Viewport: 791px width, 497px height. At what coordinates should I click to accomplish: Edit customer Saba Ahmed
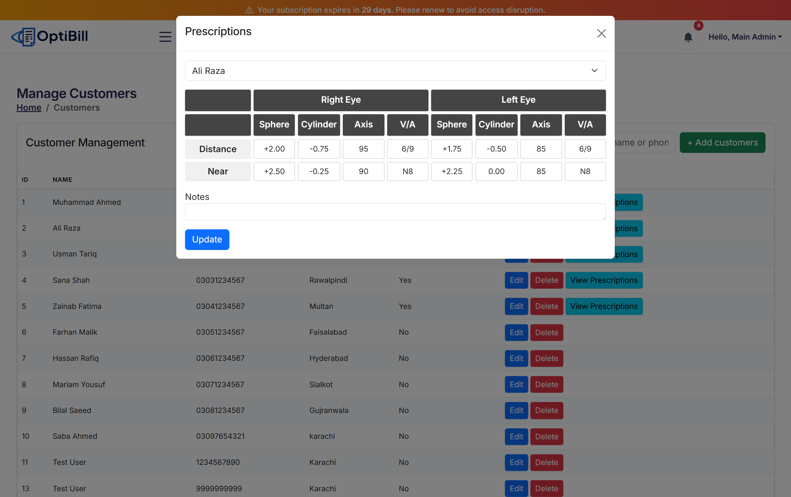click(516, 437)
